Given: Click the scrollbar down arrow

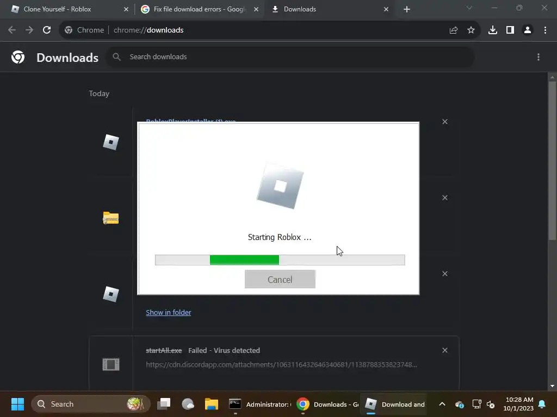Looking at the screenshot, I should (x=552, y=386).
